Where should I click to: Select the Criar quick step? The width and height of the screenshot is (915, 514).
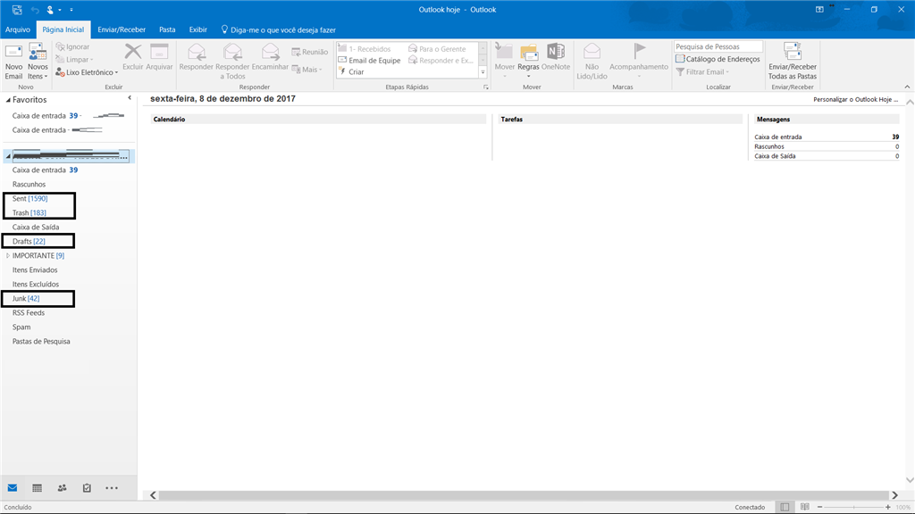pos(352,71)
